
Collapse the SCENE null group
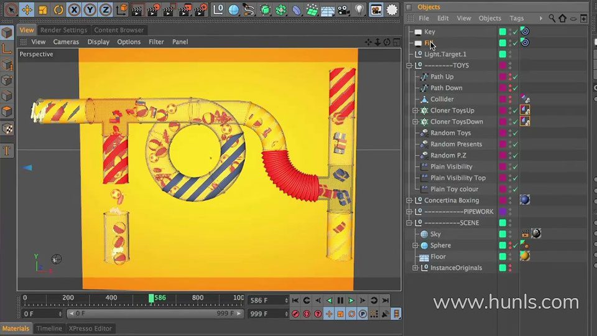[x=409, y=223]
